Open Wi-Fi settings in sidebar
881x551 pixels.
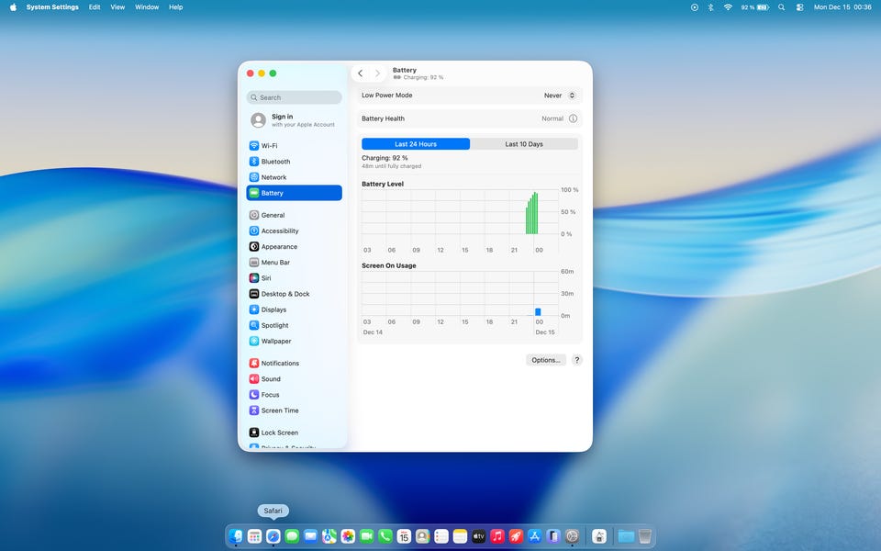click(269, 146)
